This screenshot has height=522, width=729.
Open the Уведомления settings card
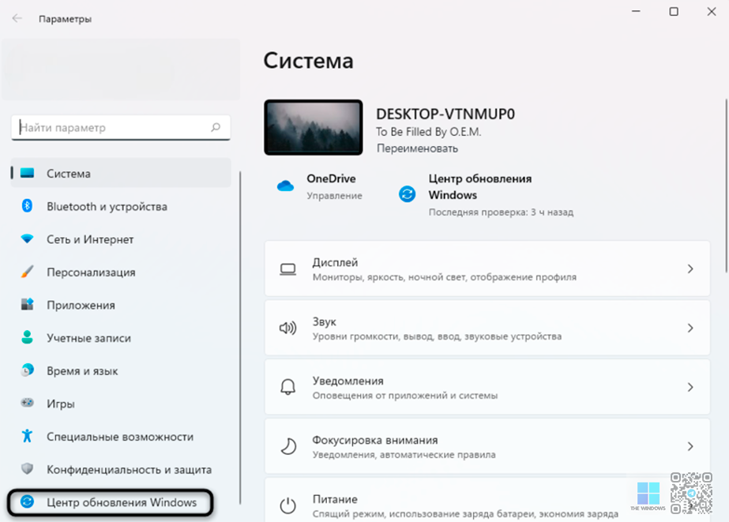pos(487,387)
